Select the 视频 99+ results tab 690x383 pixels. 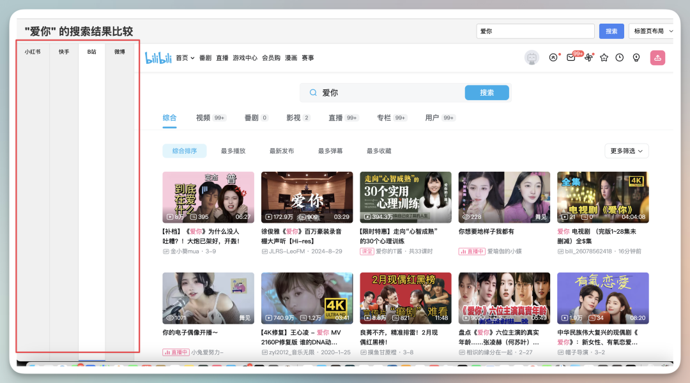(211, 118)
